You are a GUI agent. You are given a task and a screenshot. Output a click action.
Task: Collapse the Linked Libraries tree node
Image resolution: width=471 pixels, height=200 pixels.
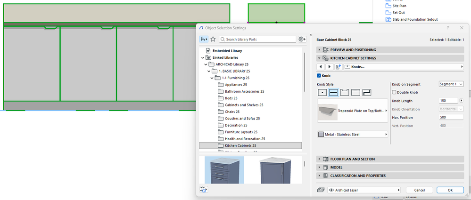click(x=203, y=57)
